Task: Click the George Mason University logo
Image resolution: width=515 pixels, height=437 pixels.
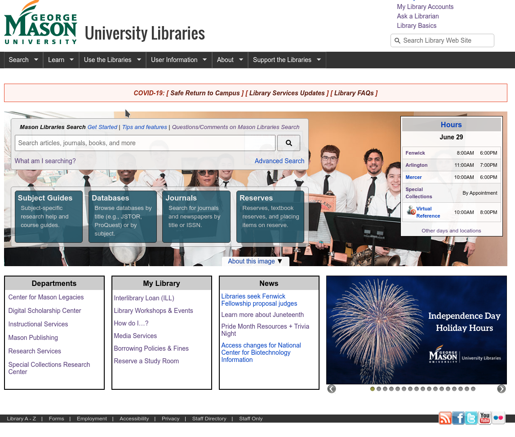Action: click(x=40, y=23)
